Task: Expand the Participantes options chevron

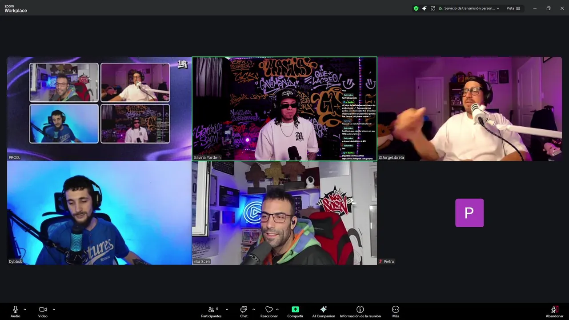Action: click(x=227, y=309)
